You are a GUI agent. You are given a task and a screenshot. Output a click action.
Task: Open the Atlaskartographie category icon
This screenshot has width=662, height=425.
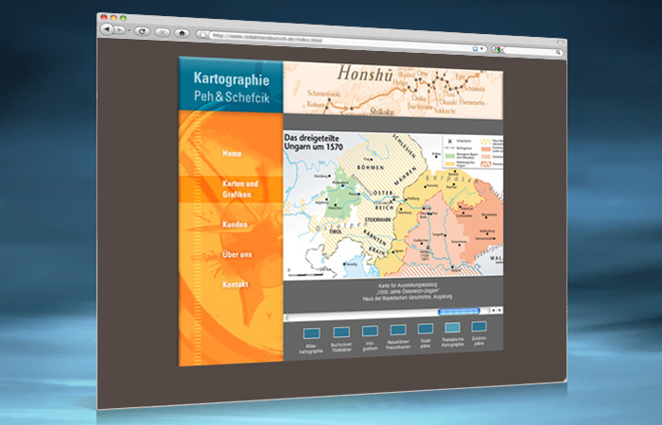coord(312,332)
